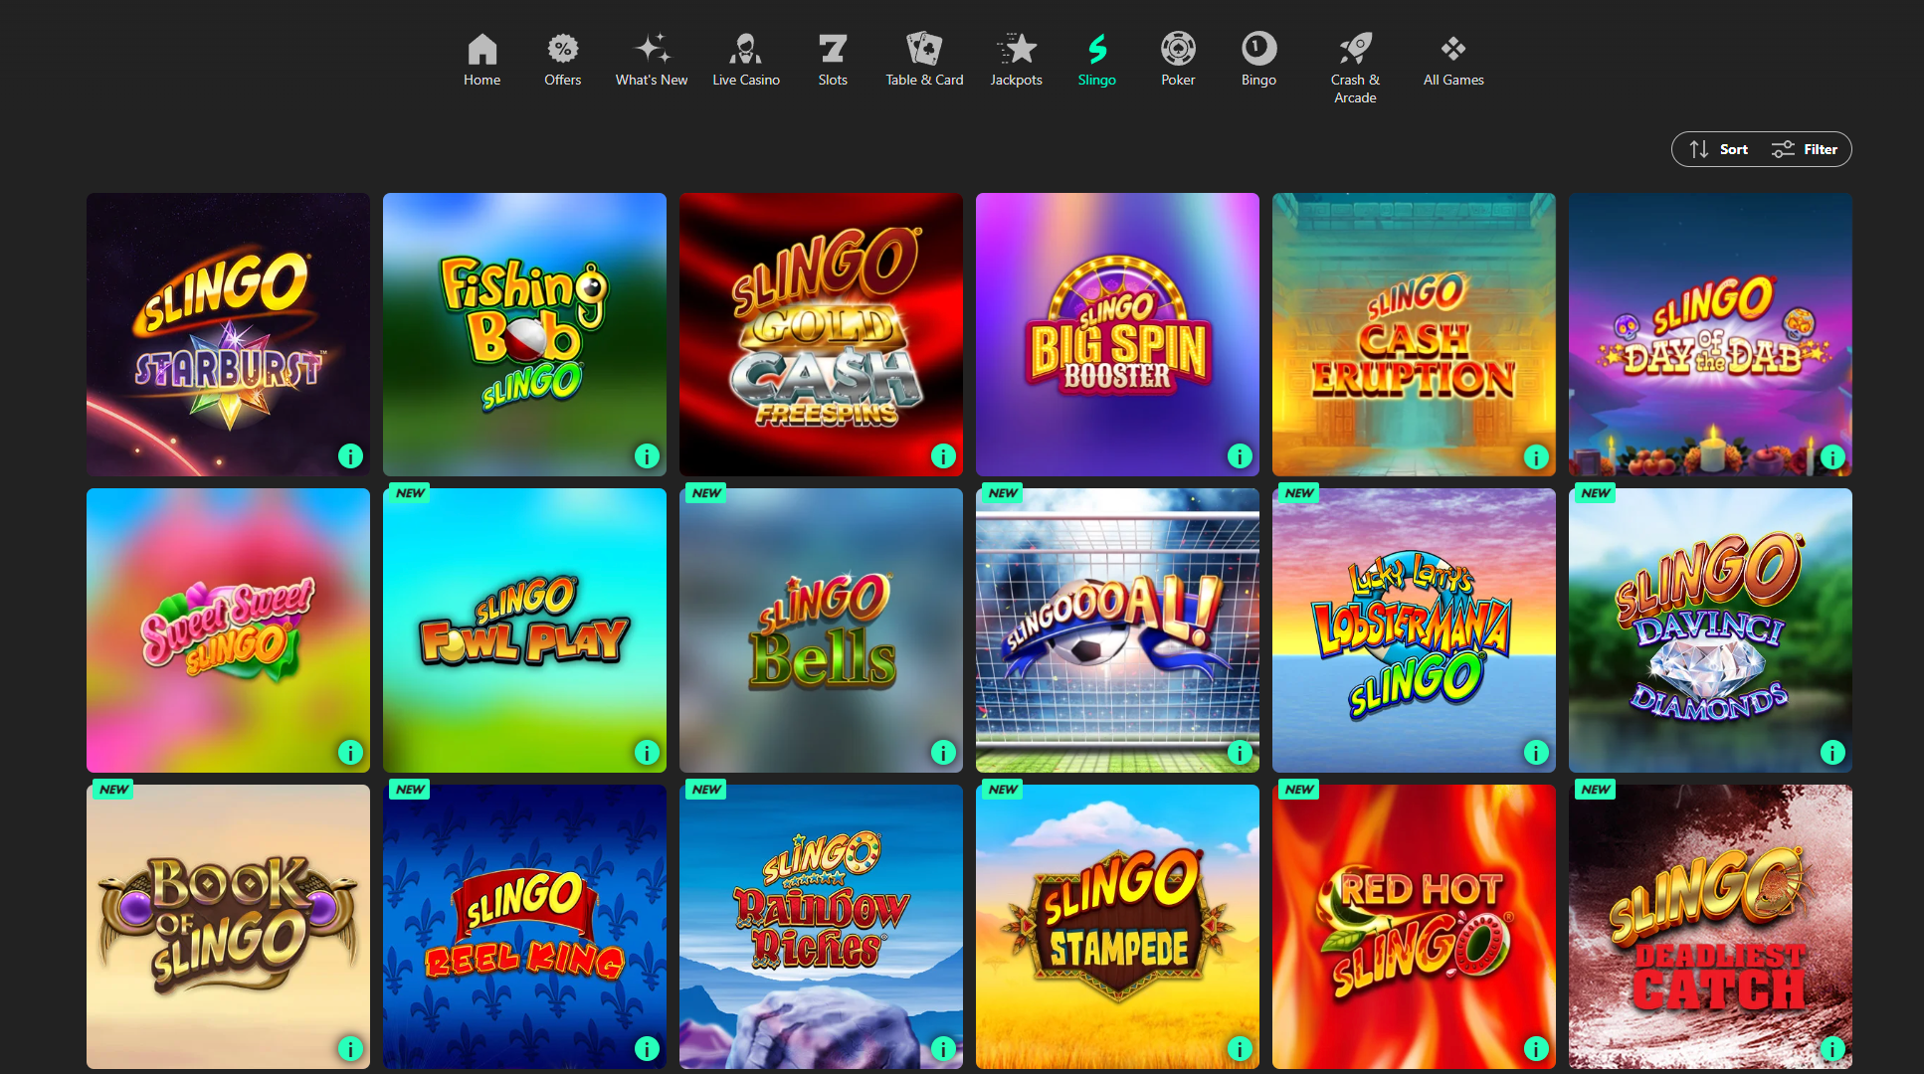The height and width of the screenshot is (1074, 1924).
Task: Open the Home navigation icon
Action: pyautogui.click(x=481, y=50)
